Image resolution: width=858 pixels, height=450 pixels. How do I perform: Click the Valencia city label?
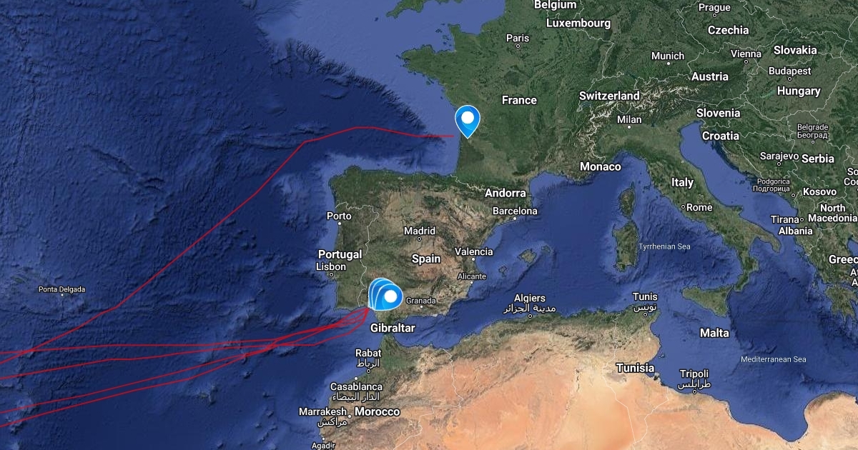coord(474,251)
